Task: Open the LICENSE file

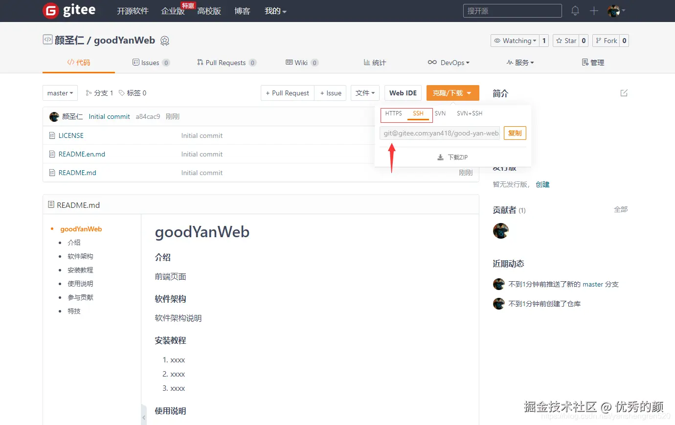Action: (71, 135)
